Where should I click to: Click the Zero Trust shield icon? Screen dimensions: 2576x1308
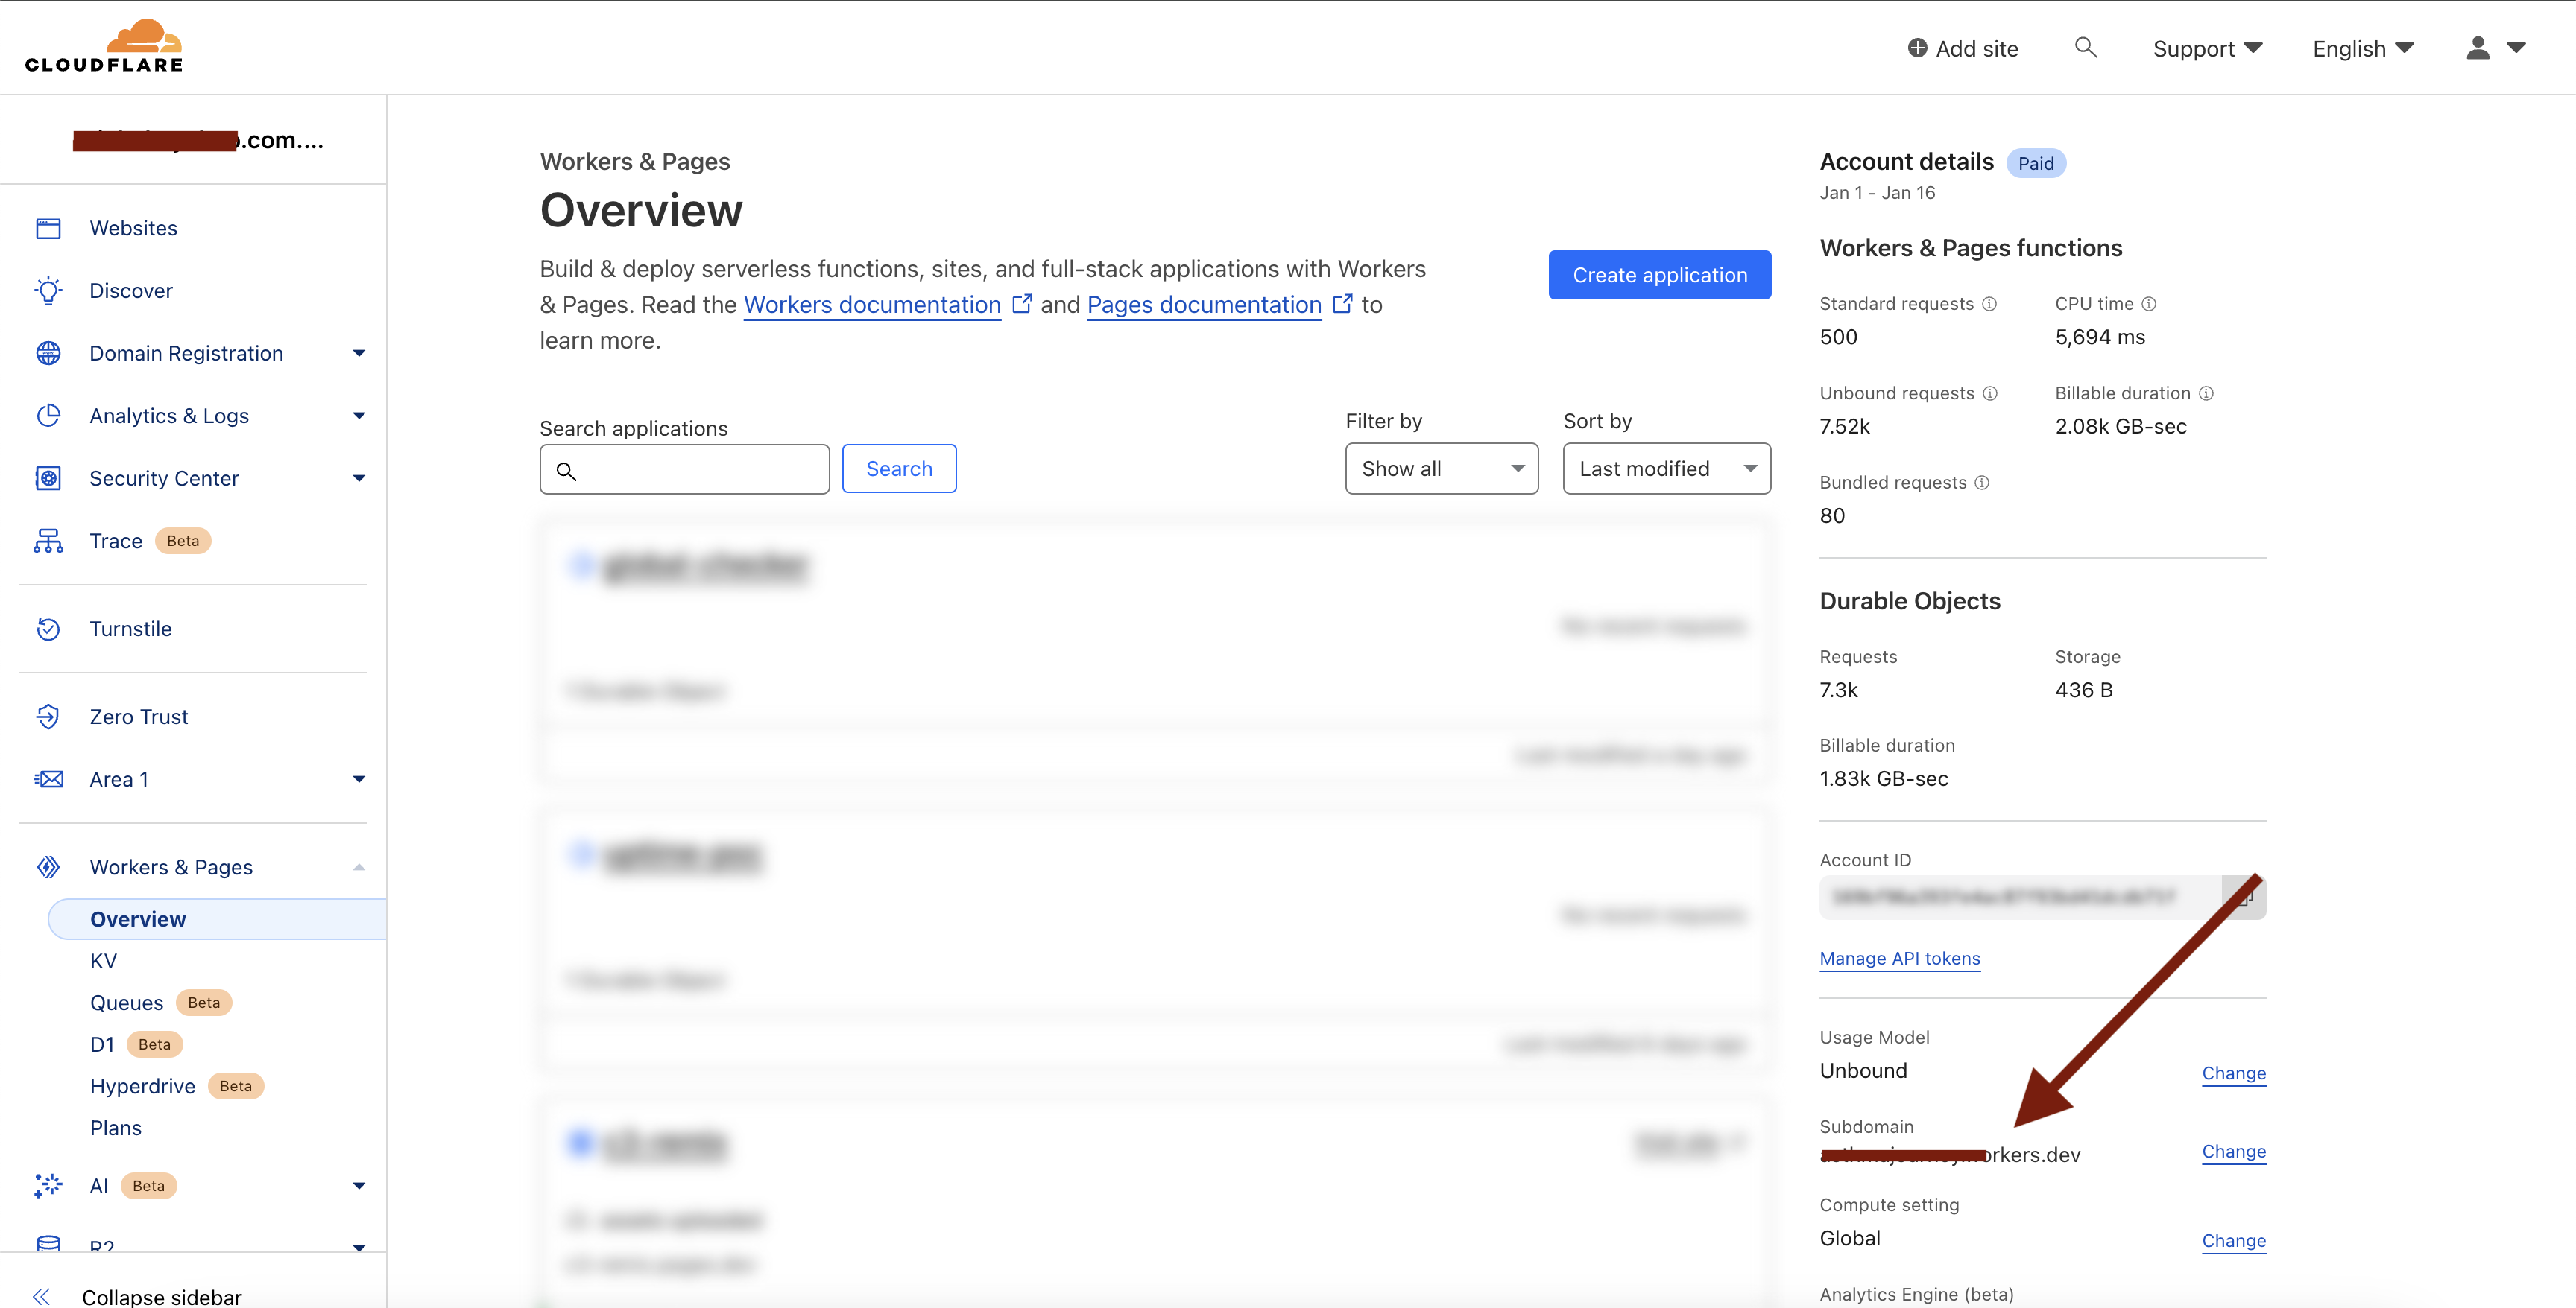[x=48, y=717]
